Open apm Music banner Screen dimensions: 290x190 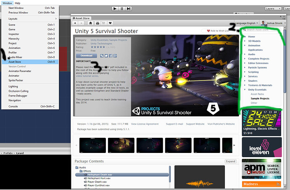pyautogui.click(x=261, y=169)
